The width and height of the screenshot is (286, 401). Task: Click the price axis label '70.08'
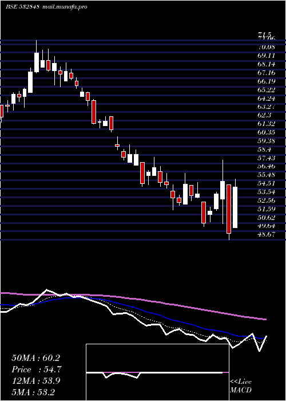click(267, 47)
